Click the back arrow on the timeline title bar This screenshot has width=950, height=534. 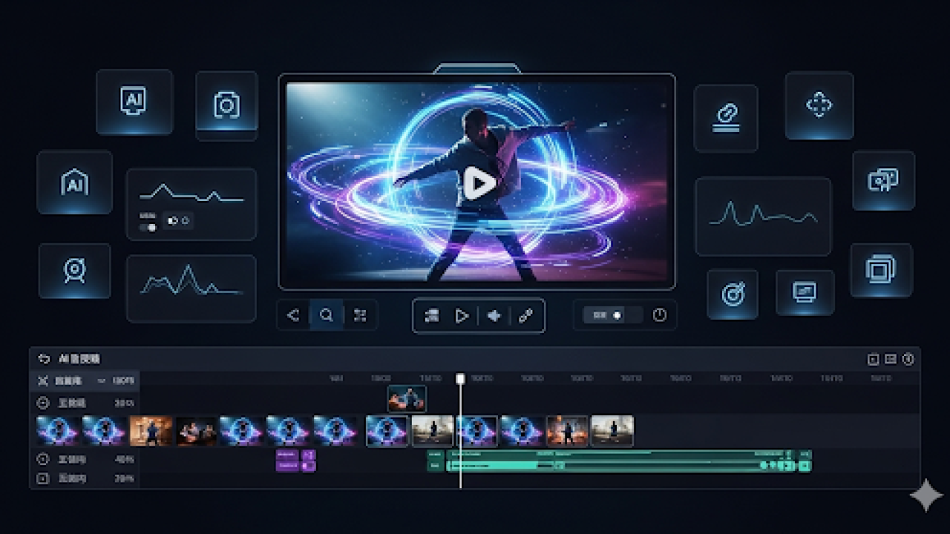pos(42,358)
